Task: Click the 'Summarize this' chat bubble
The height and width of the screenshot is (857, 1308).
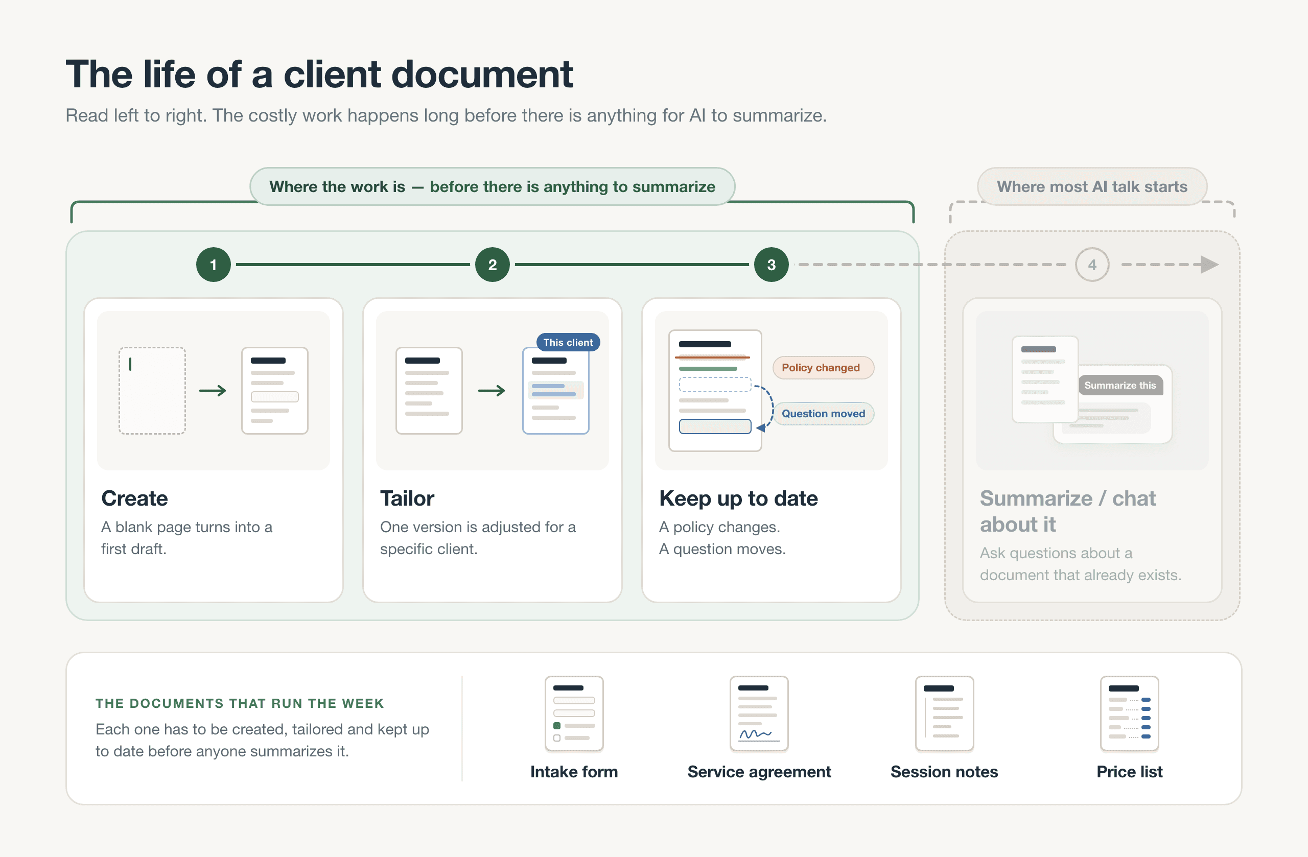Action: click(1120, 385)
